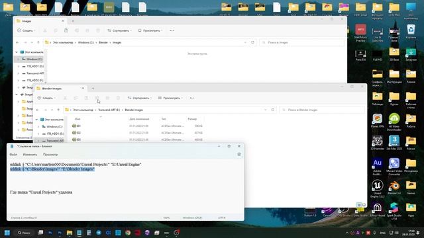Click Создать in Blender Images window
This screenshot has width=424, height=238.
tap(46, 98)
